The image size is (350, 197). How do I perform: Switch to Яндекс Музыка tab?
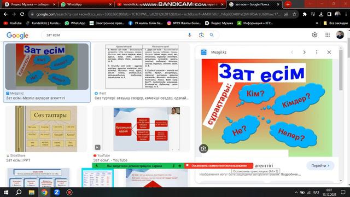[30, 4]
